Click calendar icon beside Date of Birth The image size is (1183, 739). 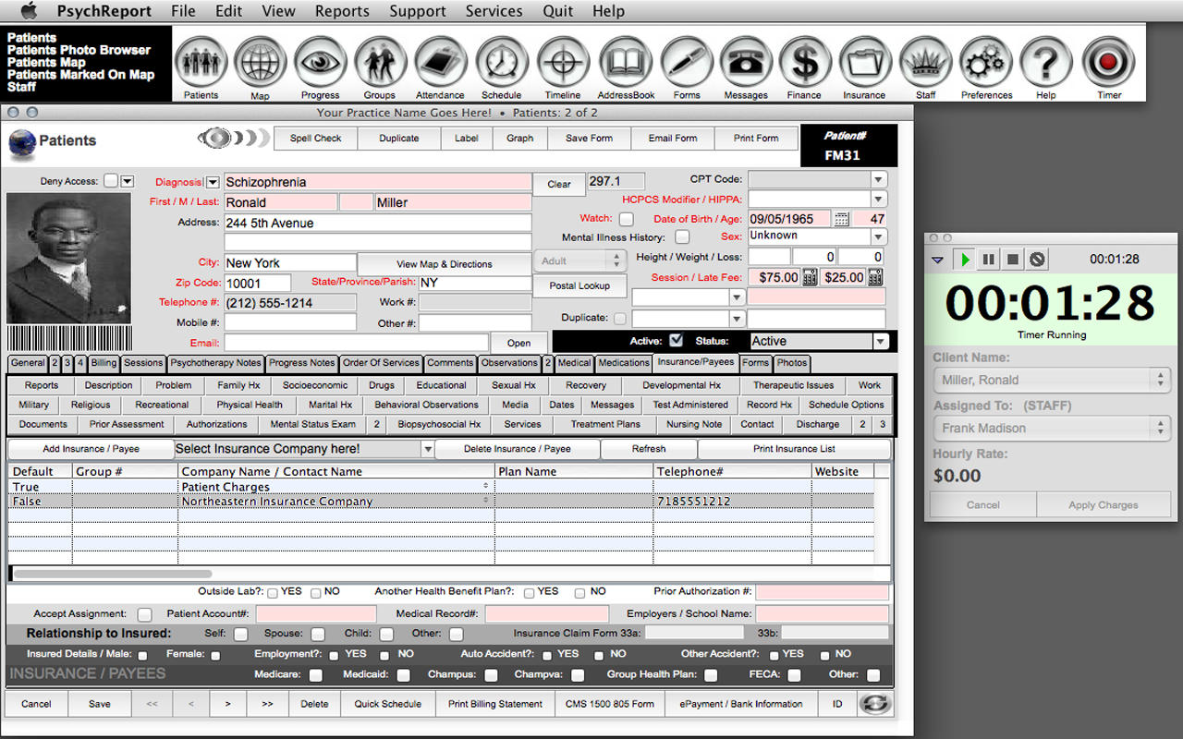coord(841,219)
